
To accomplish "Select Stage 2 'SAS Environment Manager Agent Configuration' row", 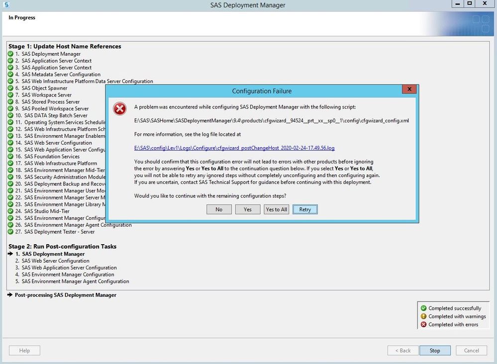I will pos(72,281).
